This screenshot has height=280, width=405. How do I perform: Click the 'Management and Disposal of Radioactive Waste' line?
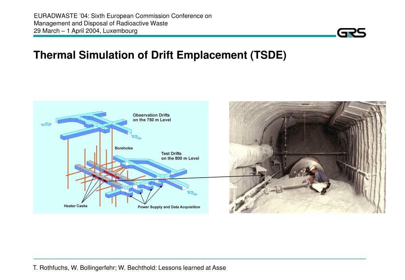[101, 23]
